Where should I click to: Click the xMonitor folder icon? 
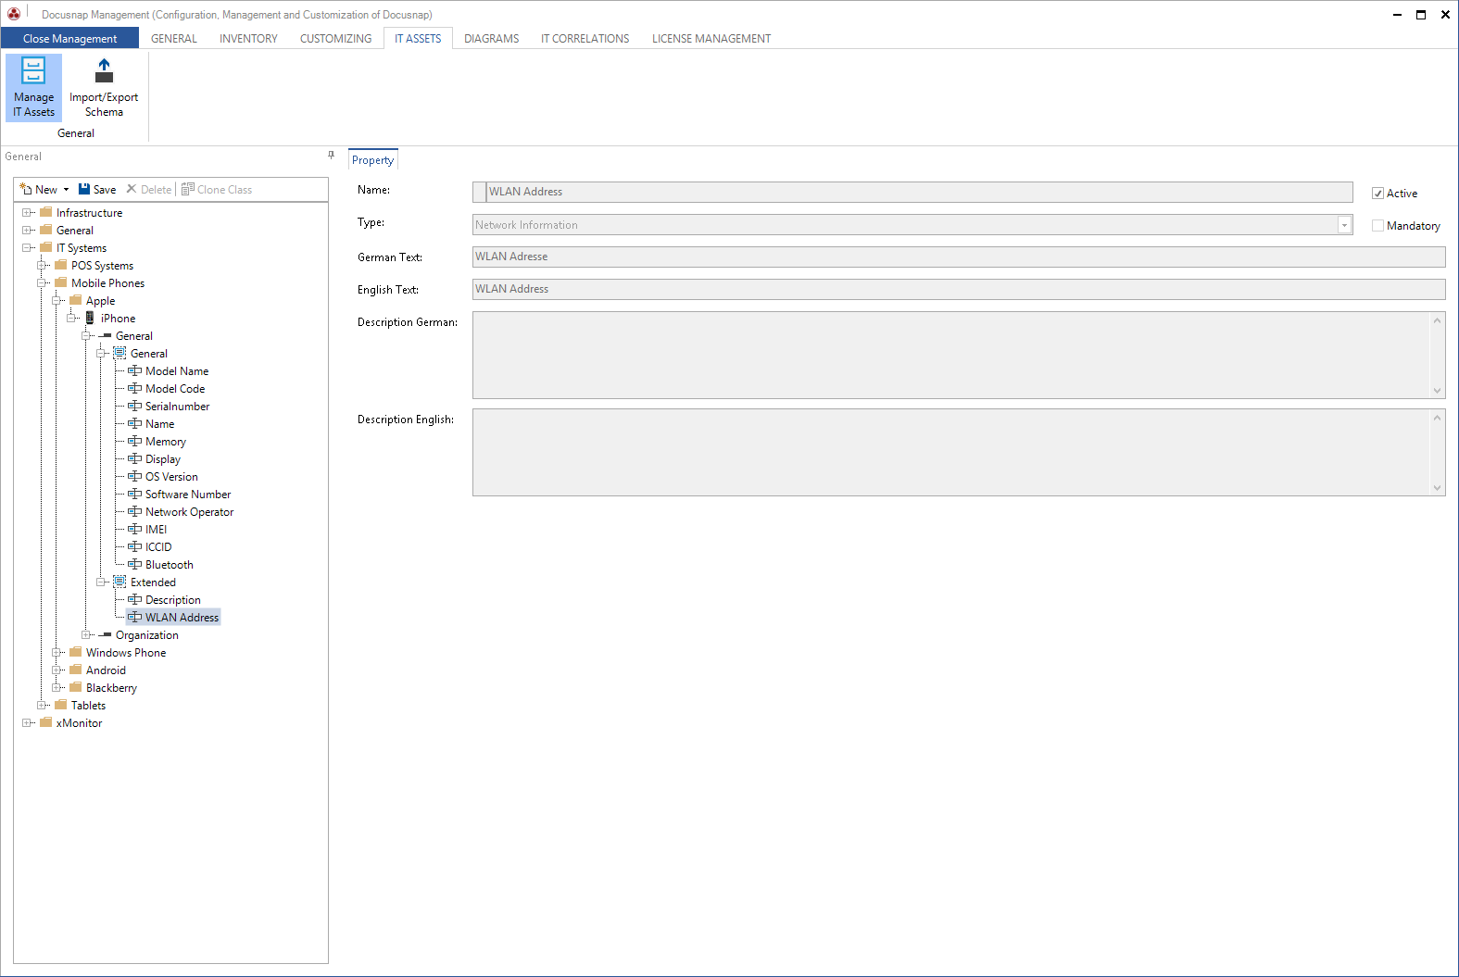(46, 722)
